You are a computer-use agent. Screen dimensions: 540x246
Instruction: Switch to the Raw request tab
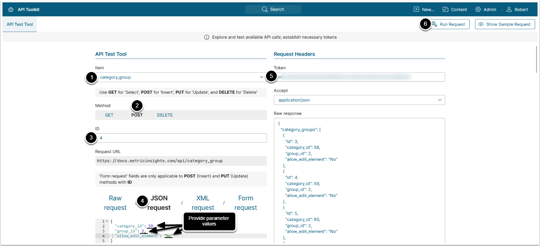pyautogui.click(x=115, y=203)
